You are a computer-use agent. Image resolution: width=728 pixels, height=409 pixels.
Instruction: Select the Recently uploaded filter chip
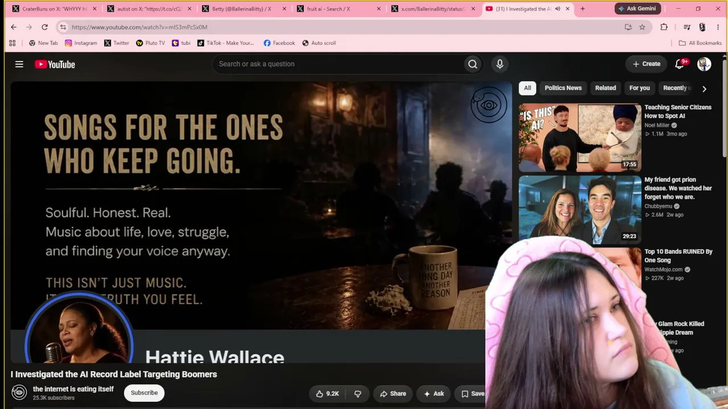(677, 88)
